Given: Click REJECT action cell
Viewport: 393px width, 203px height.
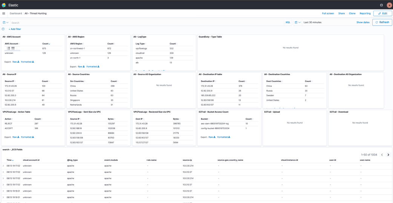Looking at the screenshot, I should coord(9,123).
